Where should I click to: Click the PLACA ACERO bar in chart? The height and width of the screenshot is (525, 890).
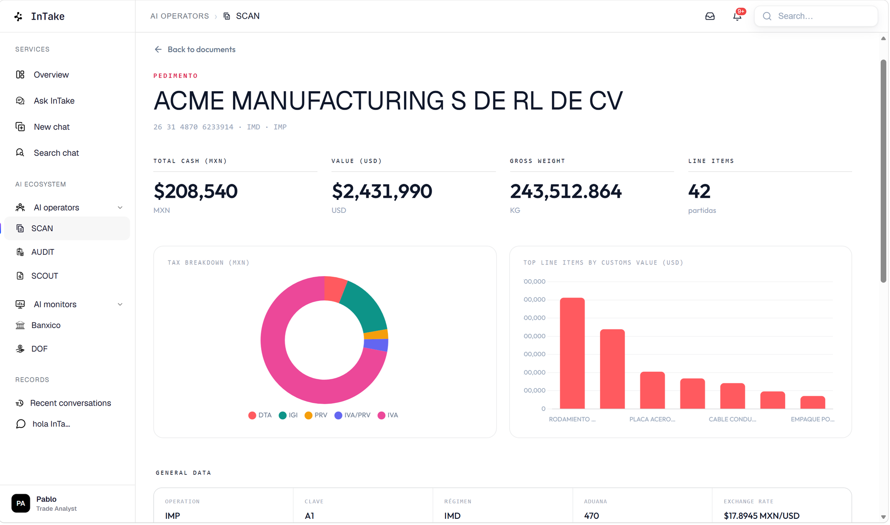(x=653, y=391)
